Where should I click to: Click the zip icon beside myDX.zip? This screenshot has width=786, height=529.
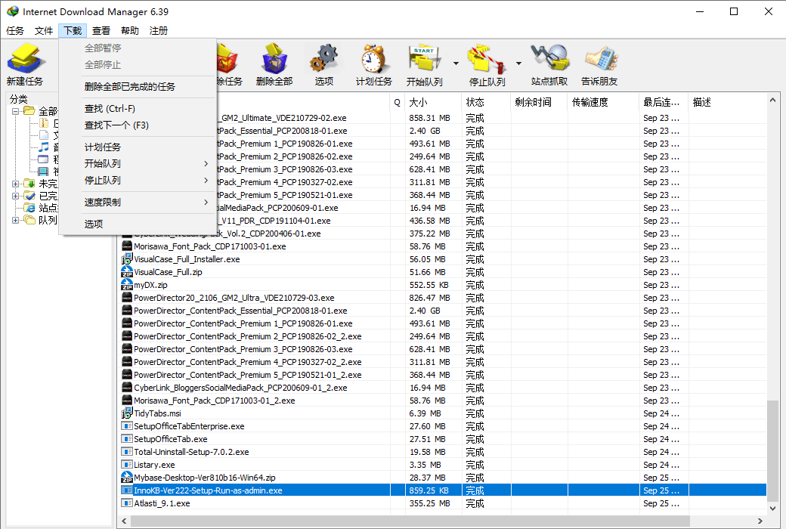(x=127, y=285)
